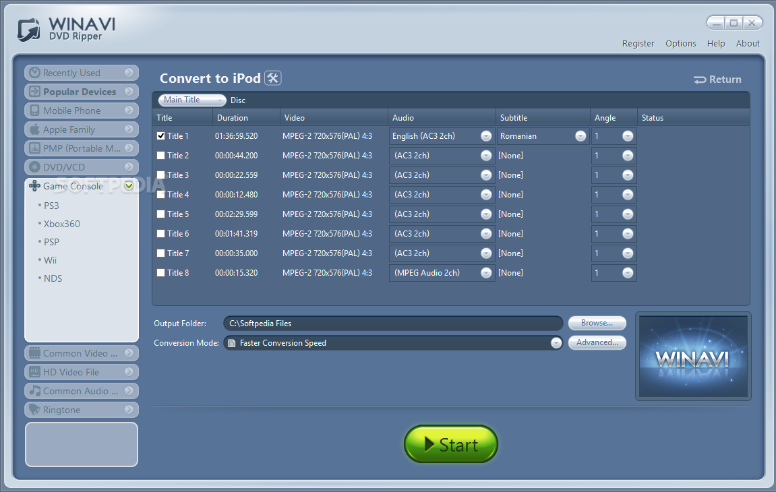This screenshot has width=776, height=492.
Task: Click the WinAVI preview thumbnail
Action: tap(693, 357)
